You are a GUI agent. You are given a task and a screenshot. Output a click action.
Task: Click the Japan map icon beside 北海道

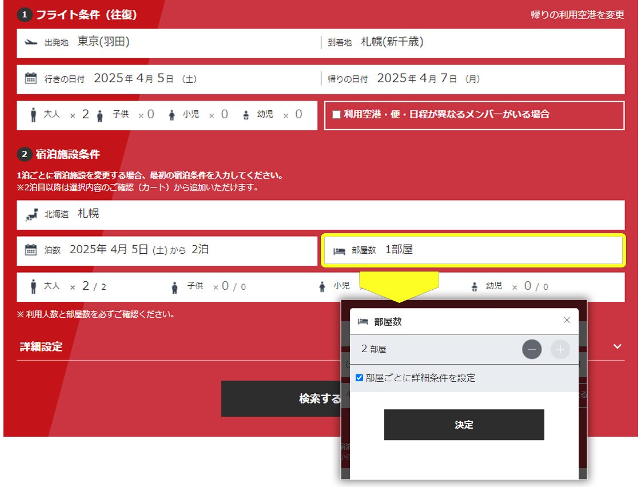point(31,215)
